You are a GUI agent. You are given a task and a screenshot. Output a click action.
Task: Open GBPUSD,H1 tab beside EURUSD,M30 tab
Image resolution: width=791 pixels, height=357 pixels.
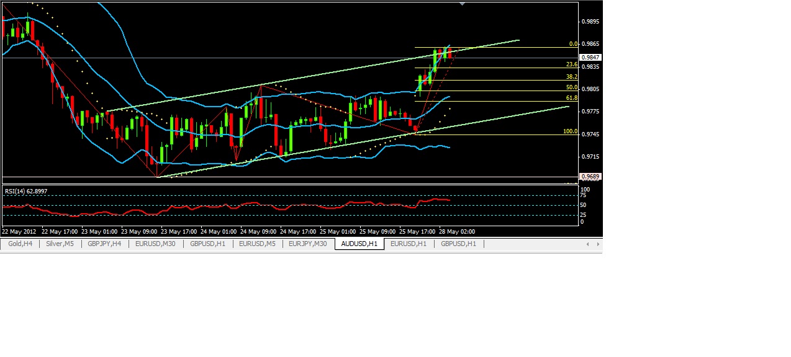[207, 244]
